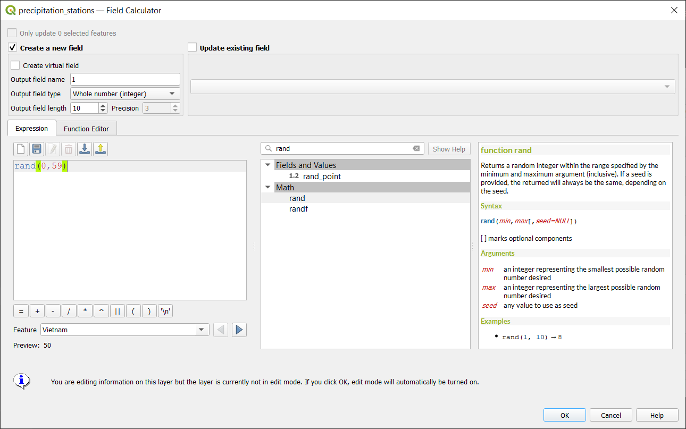
Task: Click the Show Help button
Action: pos(449,149)
